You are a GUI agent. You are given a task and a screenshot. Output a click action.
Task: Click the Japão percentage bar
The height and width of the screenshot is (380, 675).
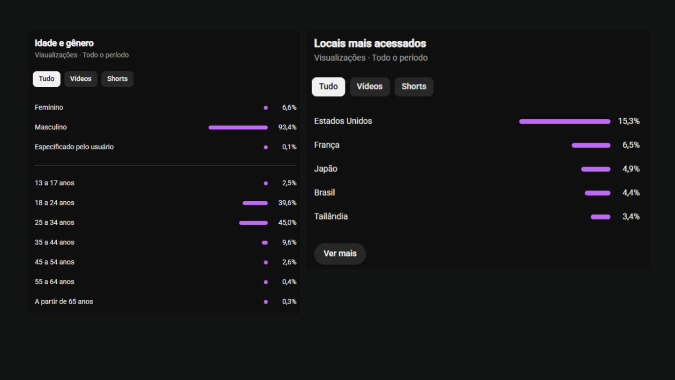point(596,169)
